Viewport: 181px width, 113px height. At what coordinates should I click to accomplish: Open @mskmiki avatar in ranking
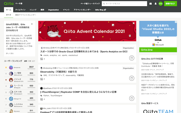click(11, 68)
